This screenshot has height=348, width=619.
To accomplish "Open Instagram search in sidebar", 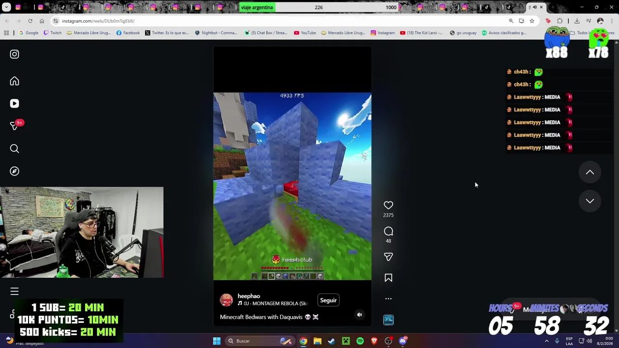I will pos(15,149).
